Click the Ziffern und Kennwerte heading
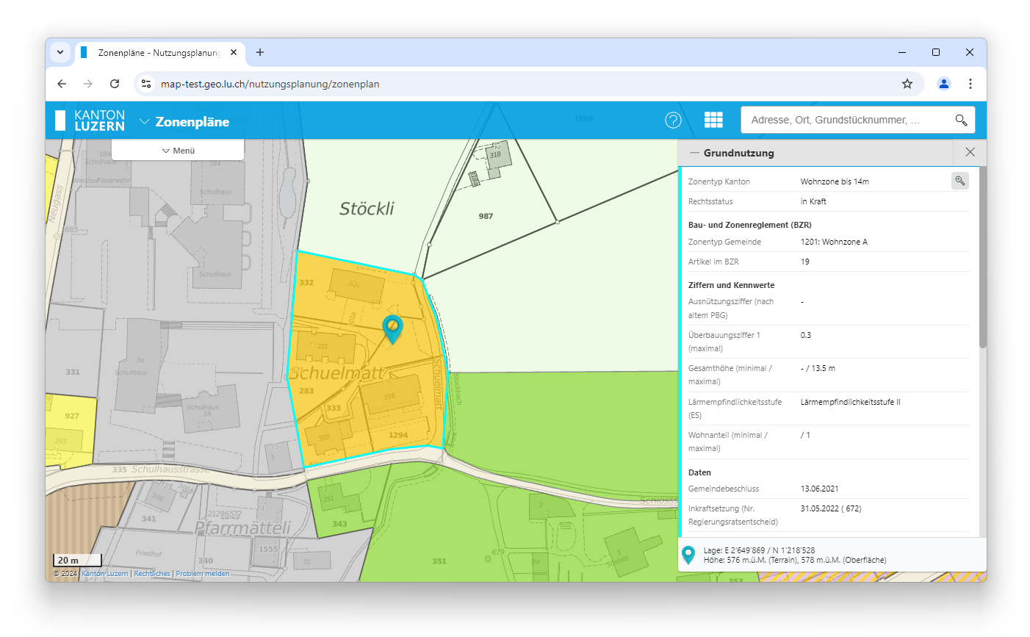The width and height of the screenshot is (1030, 637). pos(731,285)
